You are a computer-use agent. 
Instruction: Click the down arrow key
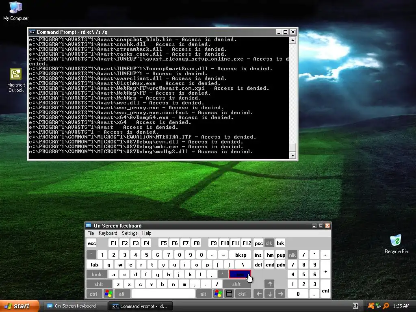tap(270, 294)
